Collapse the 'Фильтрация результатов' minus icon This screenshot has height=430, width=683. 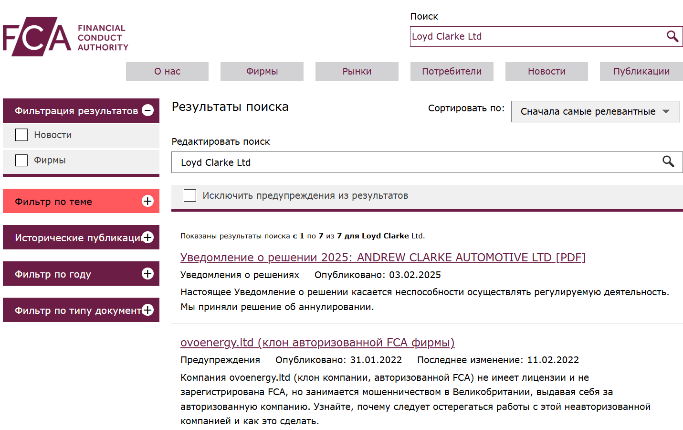tap(148, 110)
